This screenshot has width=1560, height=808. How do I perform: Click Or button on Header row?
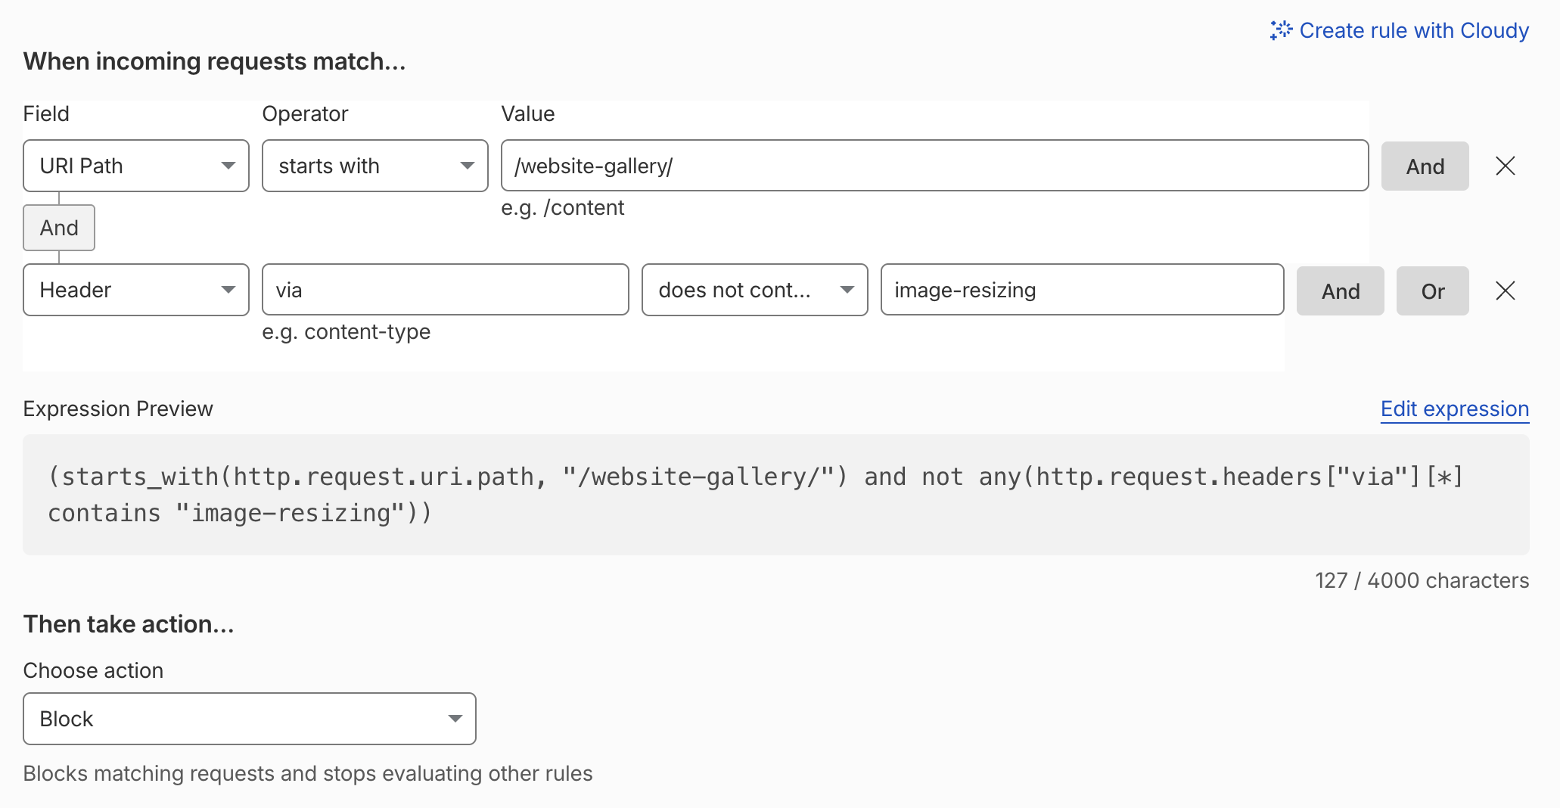[x=1433, y=291]
